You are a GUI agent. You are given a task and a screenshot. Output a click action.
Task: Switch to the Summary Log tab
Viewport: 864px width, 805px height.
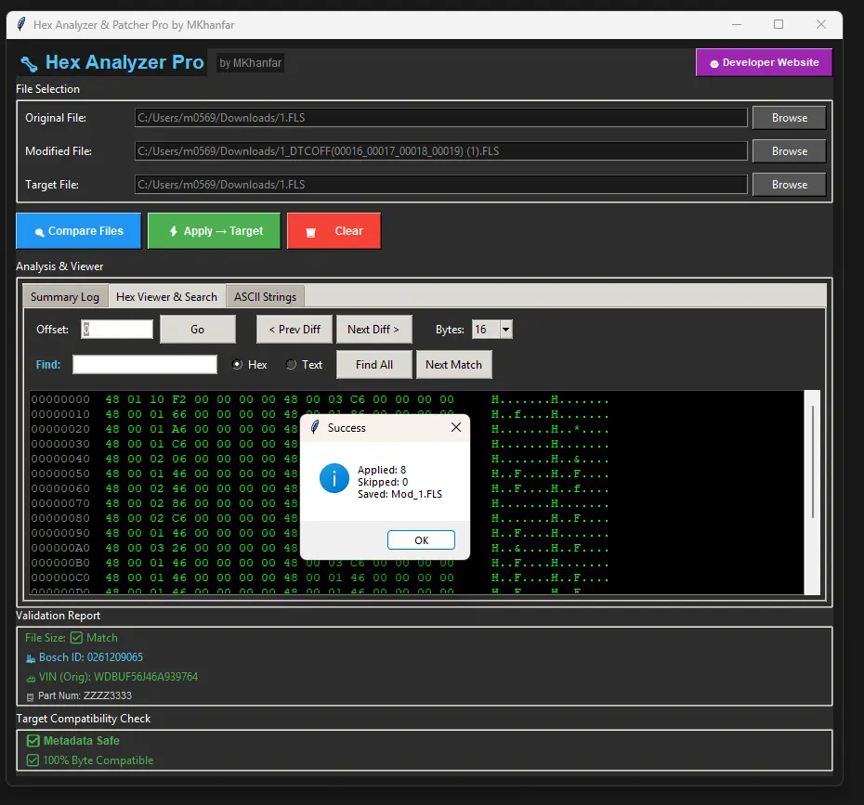(x=65, y=297)
